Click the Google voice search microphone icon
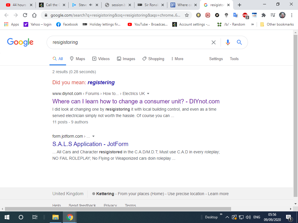298x223 pixels. (x=228, y=42)
